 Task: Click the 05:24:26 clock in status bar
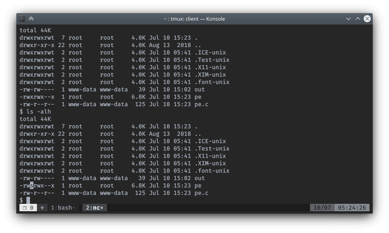tap(352, 208)
